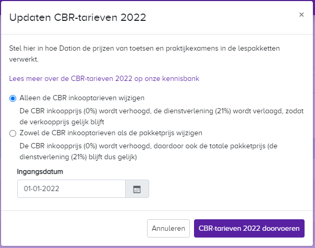Focus the Ingangsdatum date field showing 01-01-2022

pyautogui.click(x=71, y=189)
